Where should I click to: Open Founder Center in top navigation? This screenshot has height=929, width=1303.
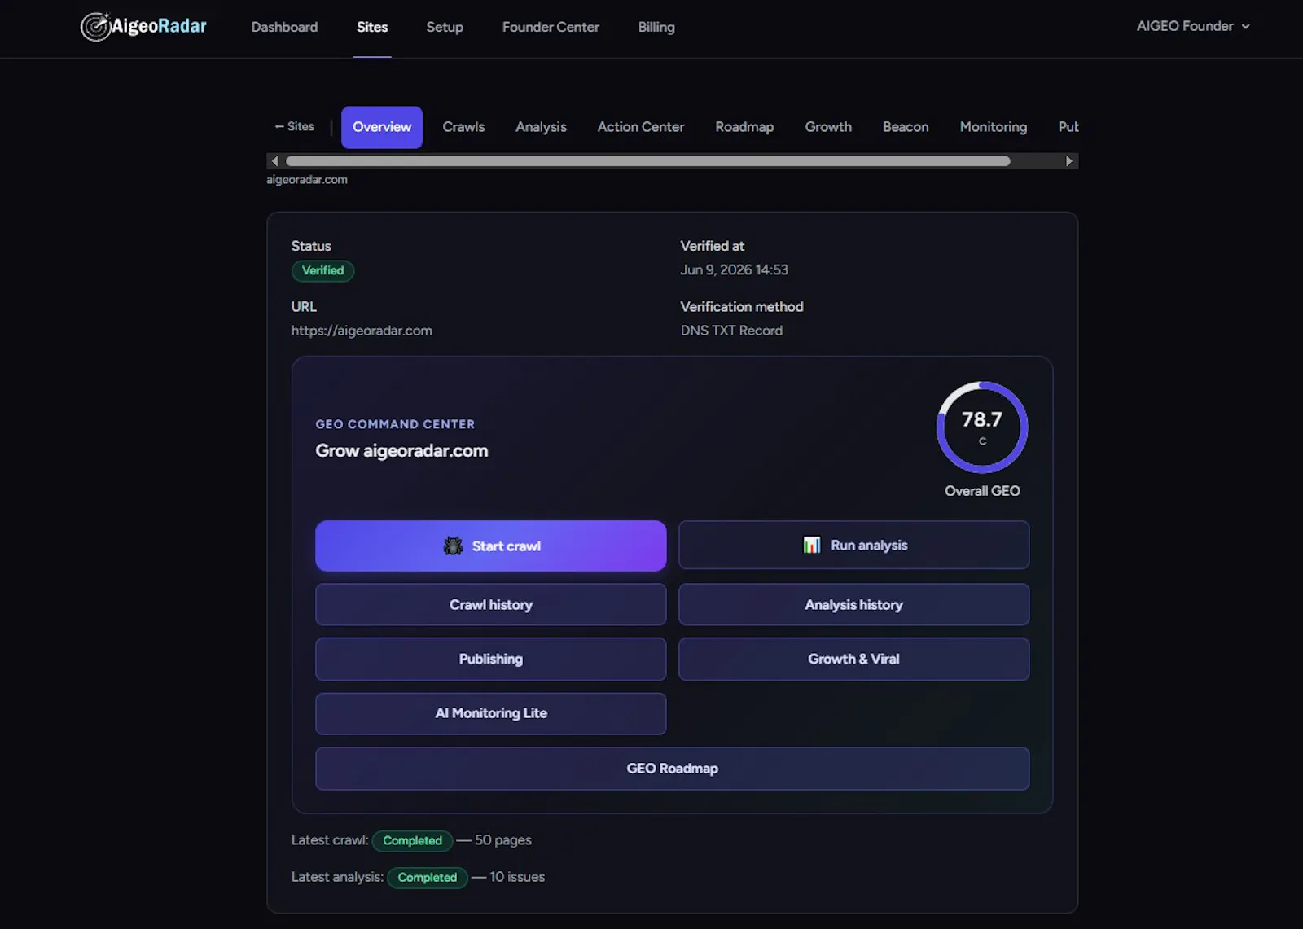[x=551, y=27]
